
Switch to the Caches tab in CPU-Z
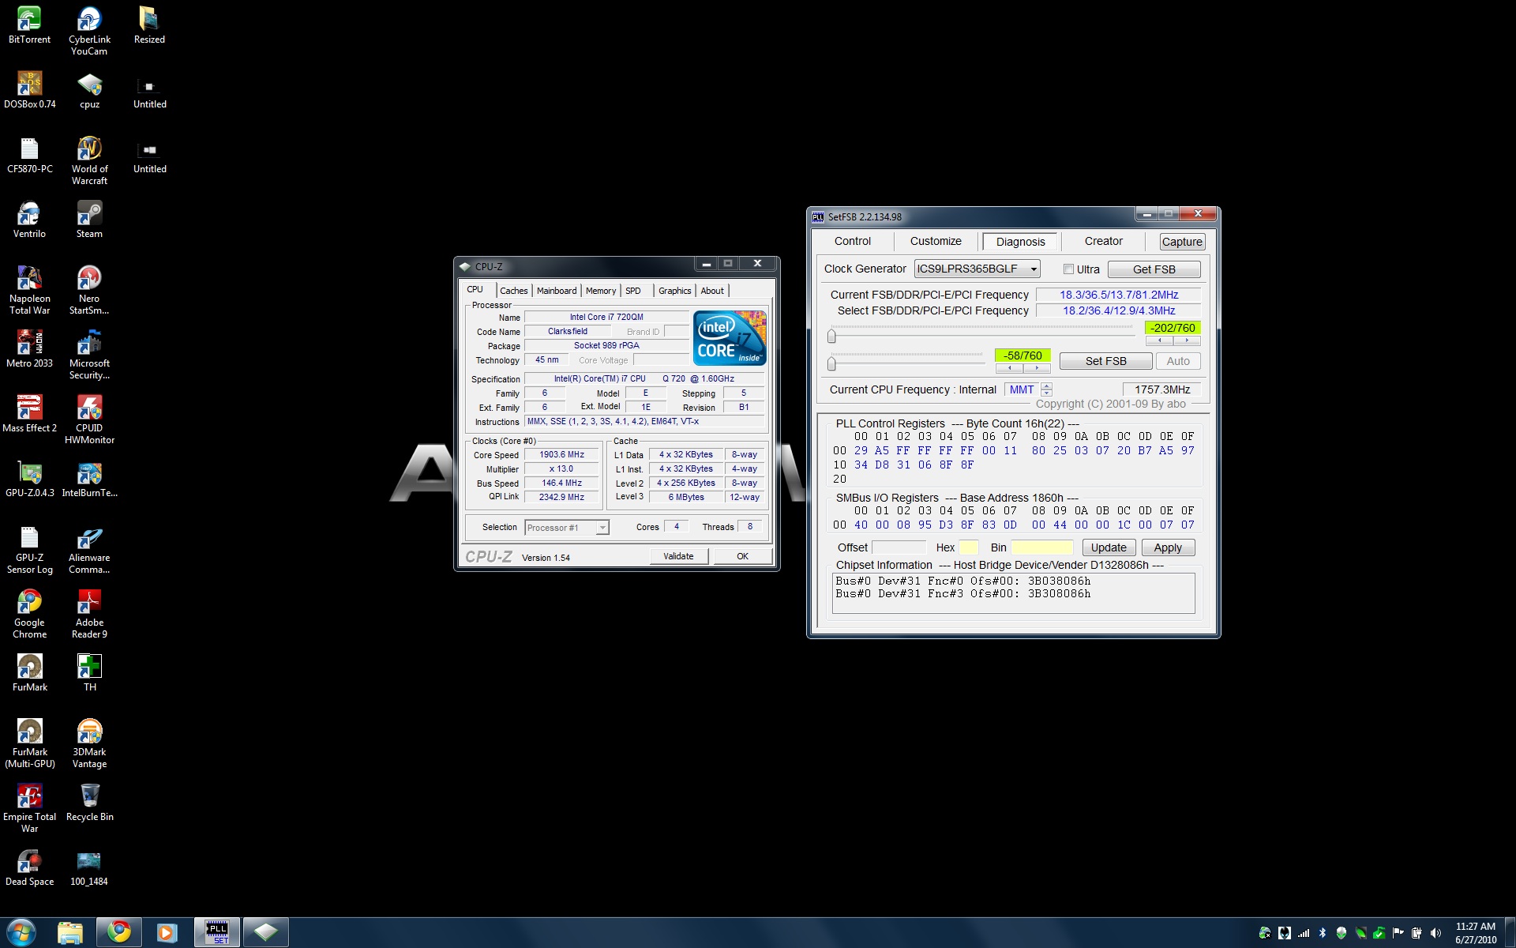tap(513, 291)
